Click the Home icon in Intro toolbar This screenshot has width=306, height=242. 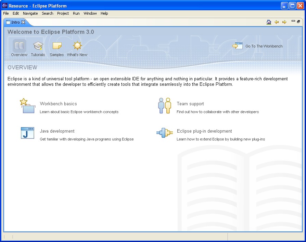tap(269, 22)
